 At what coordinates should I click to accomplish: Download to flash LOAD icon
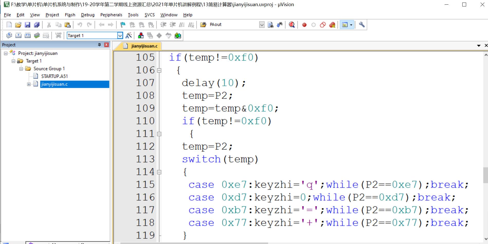tap(58, 35)
